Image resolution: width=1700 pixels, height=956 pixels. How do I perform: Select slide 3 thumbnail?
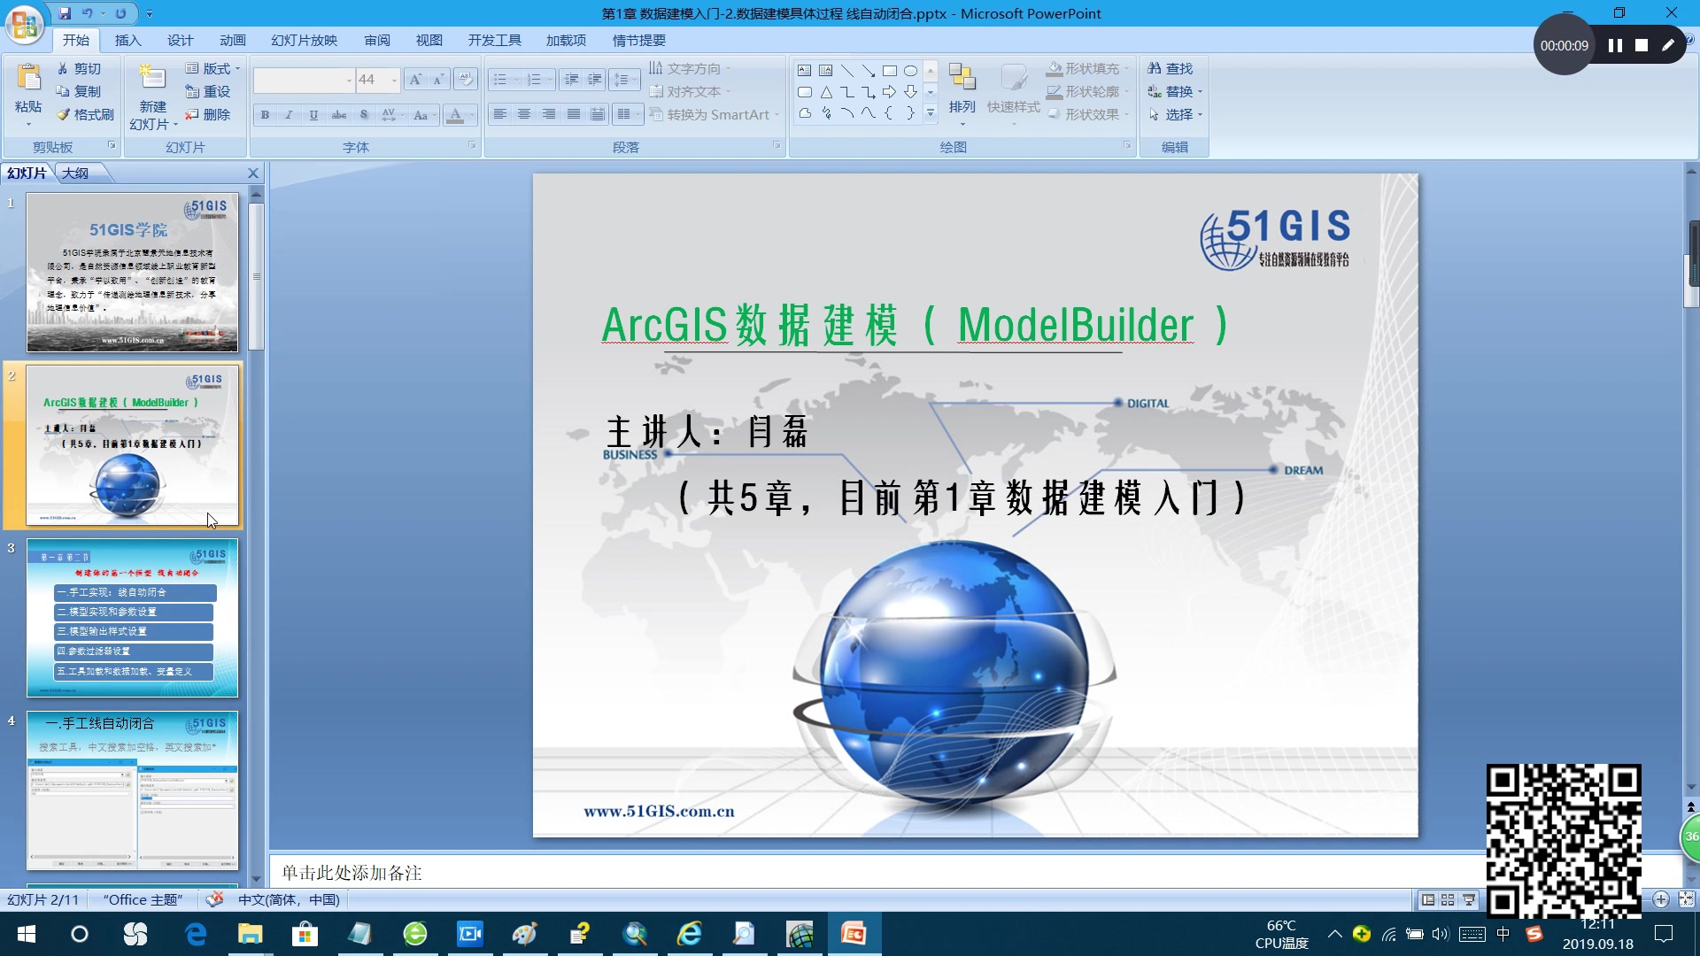pos(132,618)
